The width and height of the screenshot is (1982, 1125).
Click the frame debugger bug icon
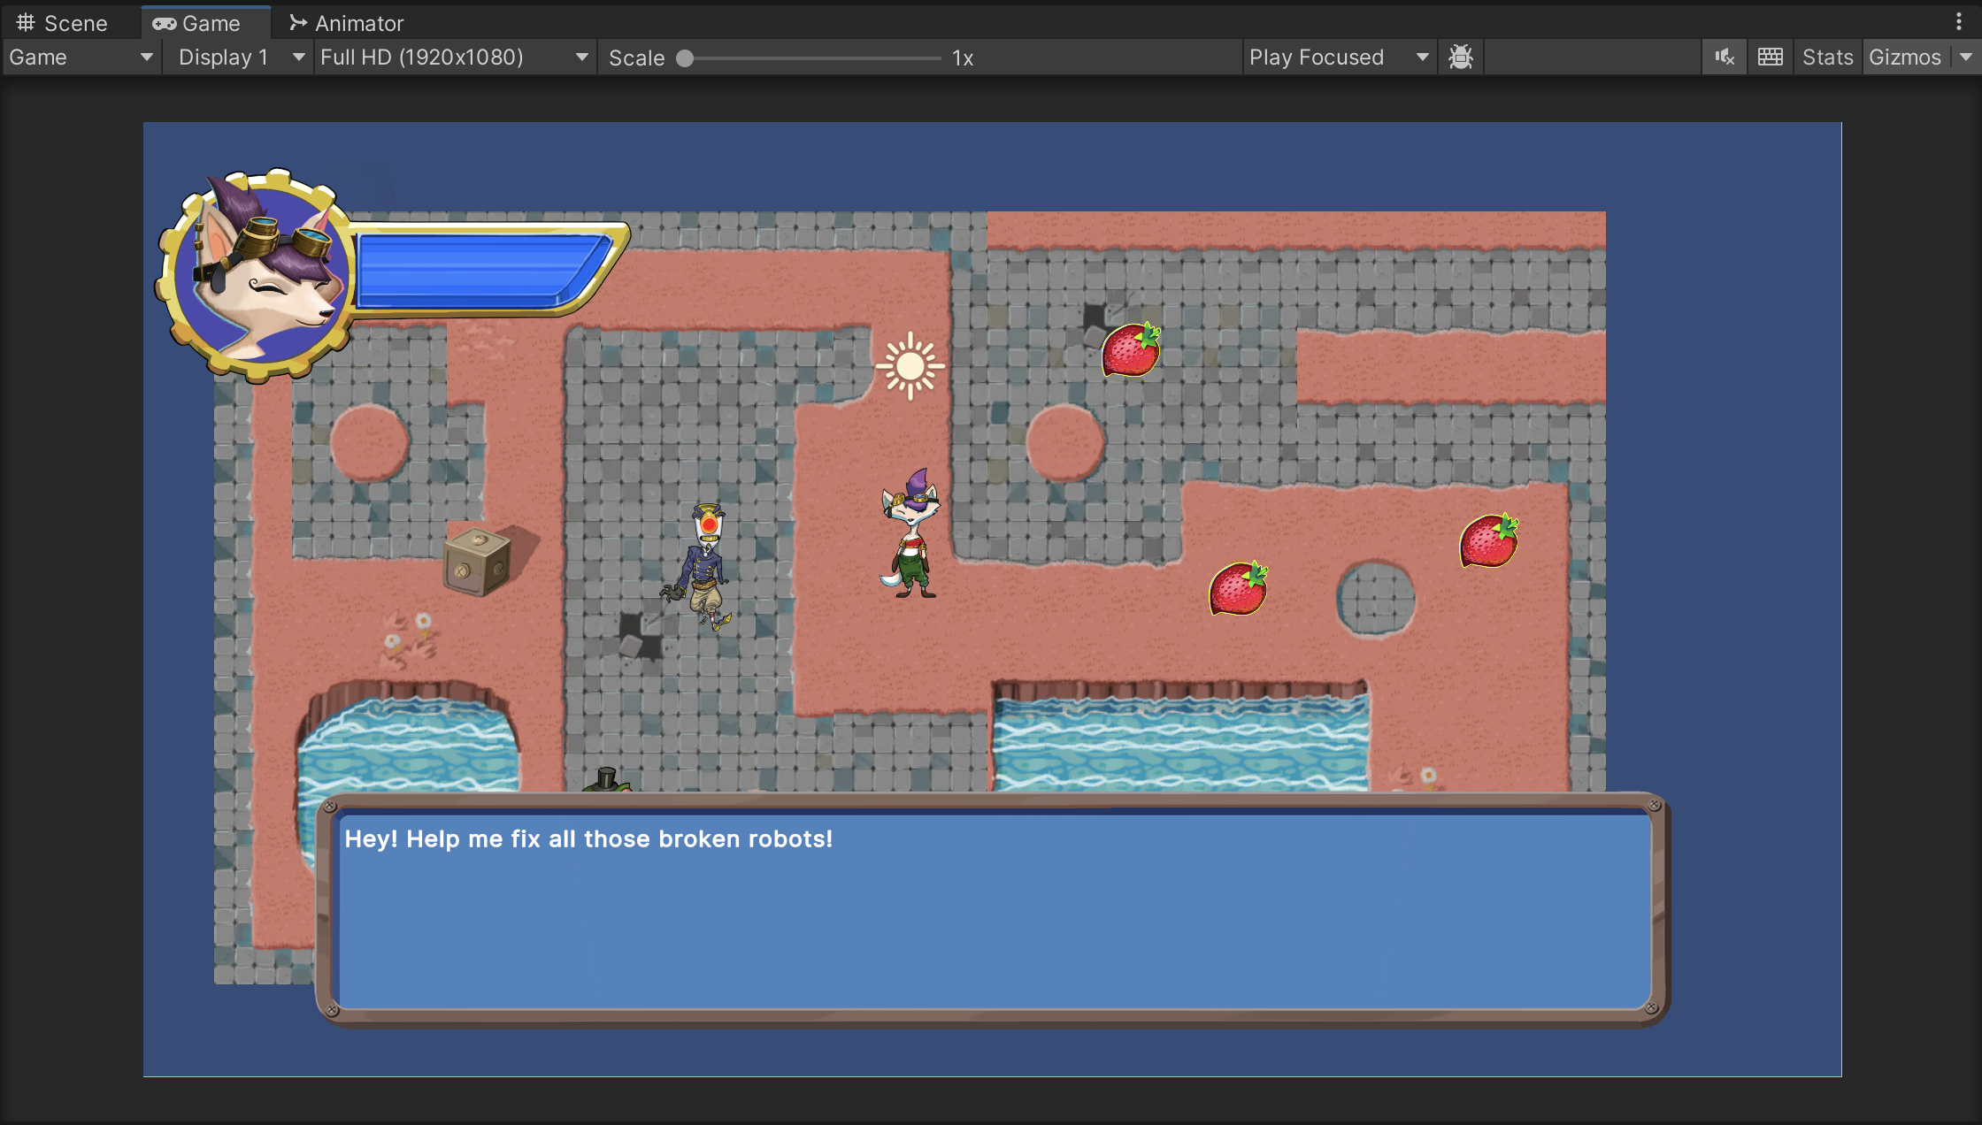[1461, 57]
